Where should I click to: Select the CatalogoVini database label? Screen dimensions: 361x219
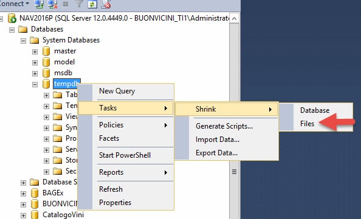point(63,215)
